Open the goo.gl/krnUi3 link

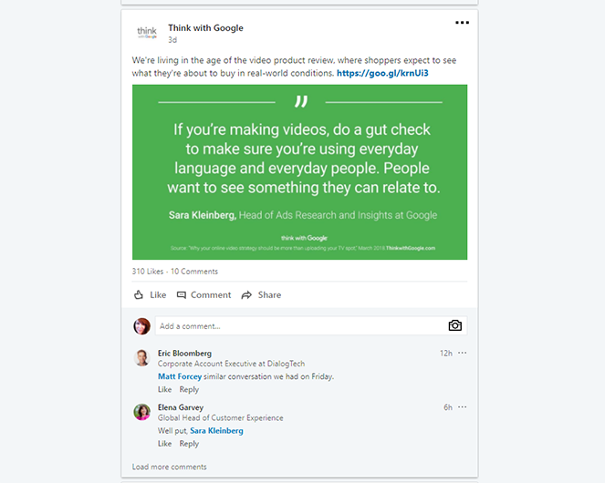(x=382, y=73)
